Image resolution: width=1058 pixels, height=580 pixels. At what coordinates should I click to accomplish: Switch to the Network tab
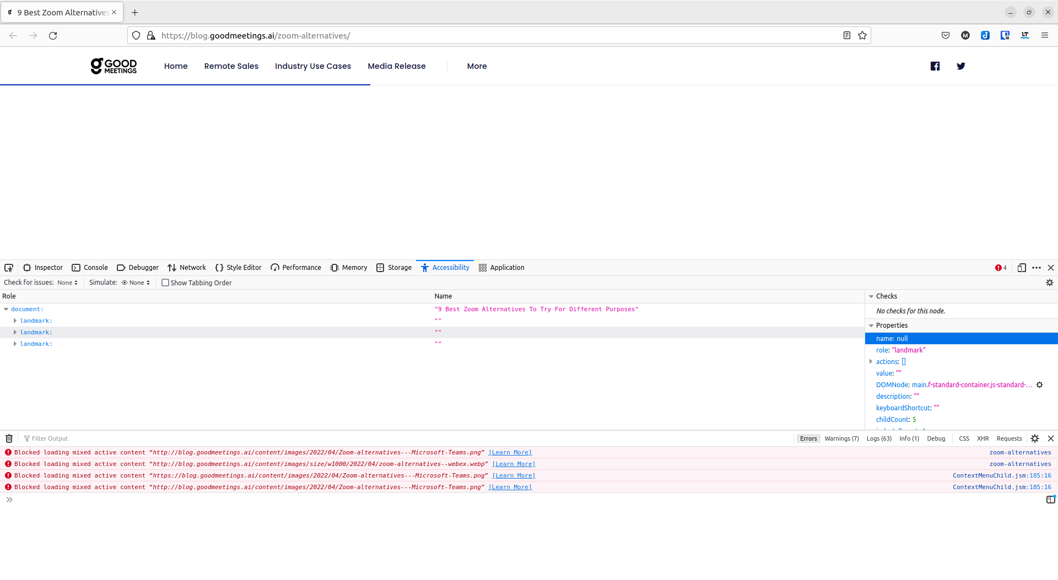[x=187, y=268]
